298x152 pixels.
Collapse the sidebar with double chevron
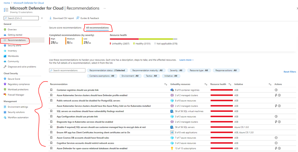click(x=42, y=18)
